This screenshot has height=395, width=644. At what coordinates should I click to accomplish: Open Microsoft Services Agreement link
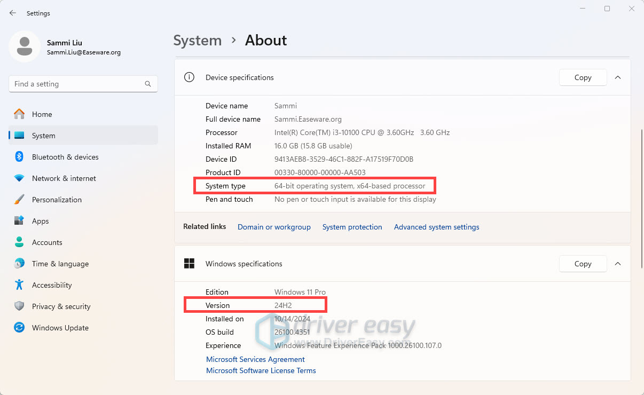[x=255, y=359]
